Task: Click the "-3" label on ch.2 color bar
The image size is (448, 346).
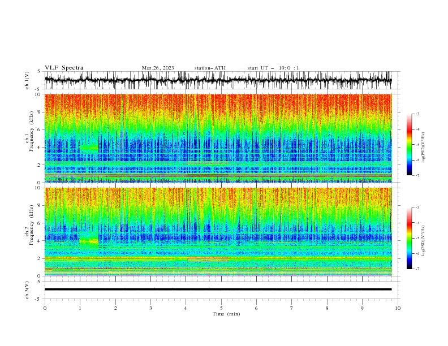Action: (417, 207)
